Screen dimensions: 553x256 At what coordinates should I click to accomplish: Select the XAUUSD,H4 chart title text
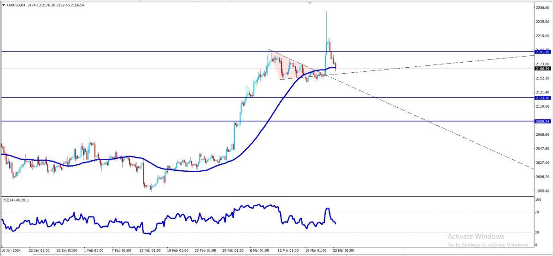17,5
